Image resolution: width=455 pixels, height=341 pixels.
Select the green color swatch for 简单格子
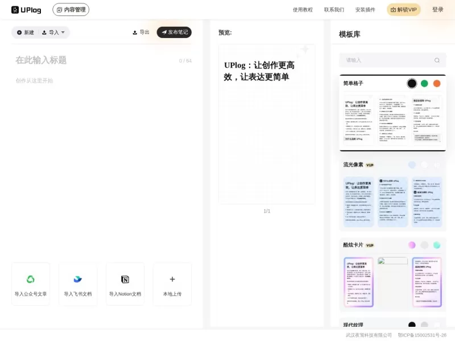pos(425,83)
